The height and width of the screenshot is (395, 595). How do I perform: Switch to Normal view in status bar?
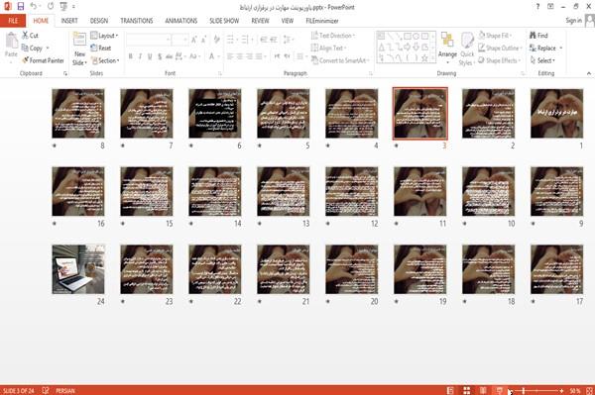click(x=450, y=390)
